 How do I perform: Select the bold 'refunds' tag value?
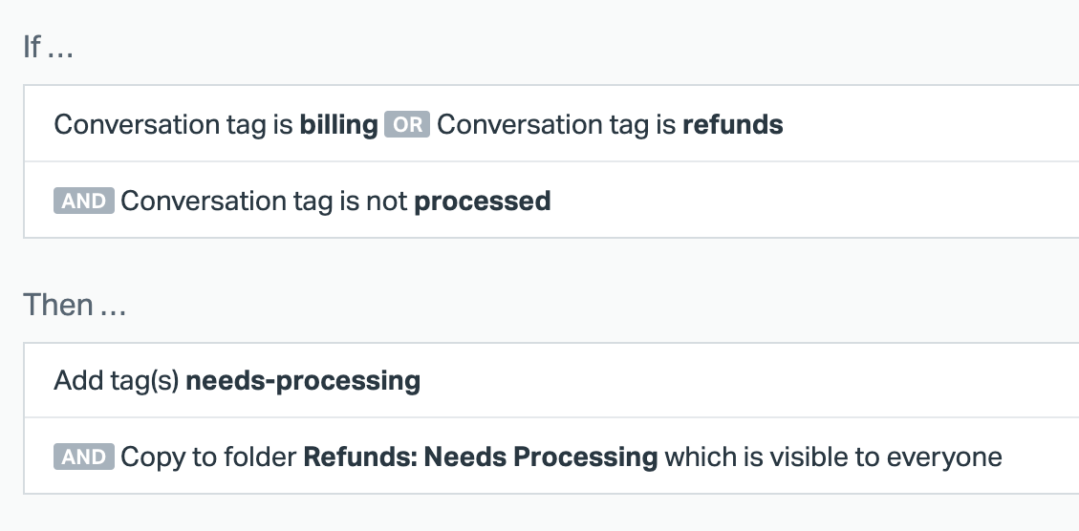(x=732, y=124)
